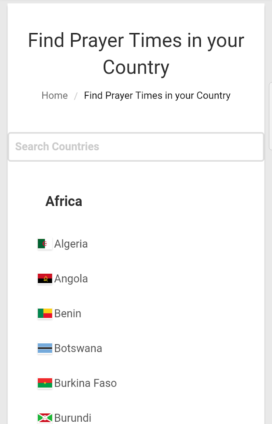This screenshot has height=424, width=272.
Task: Click the breadcrumb slash separator
Action: [76, 96]
